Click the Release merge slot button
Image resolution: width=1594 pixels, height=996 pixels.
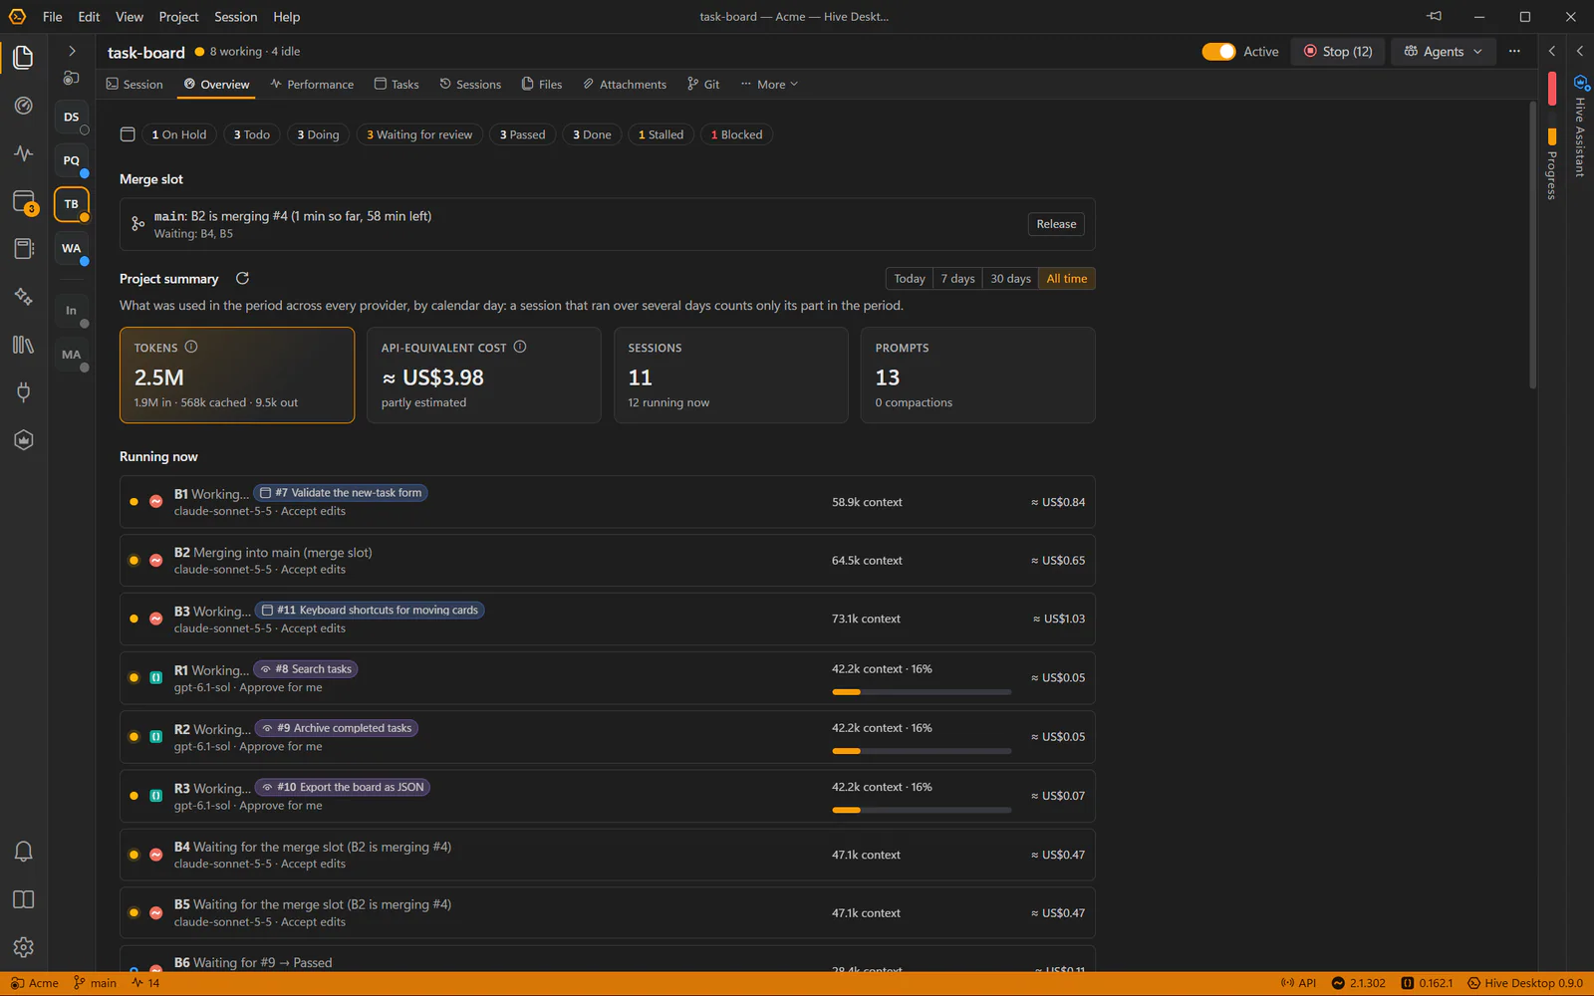(x=1056, y=224)
